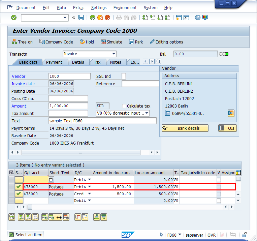
Task: Click the green Back arrow icon
Action: point(93,18)
